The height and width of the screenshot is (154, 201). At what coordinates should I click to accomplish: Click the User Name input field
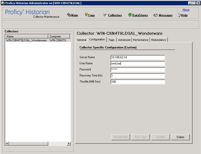tap(138, 64)
